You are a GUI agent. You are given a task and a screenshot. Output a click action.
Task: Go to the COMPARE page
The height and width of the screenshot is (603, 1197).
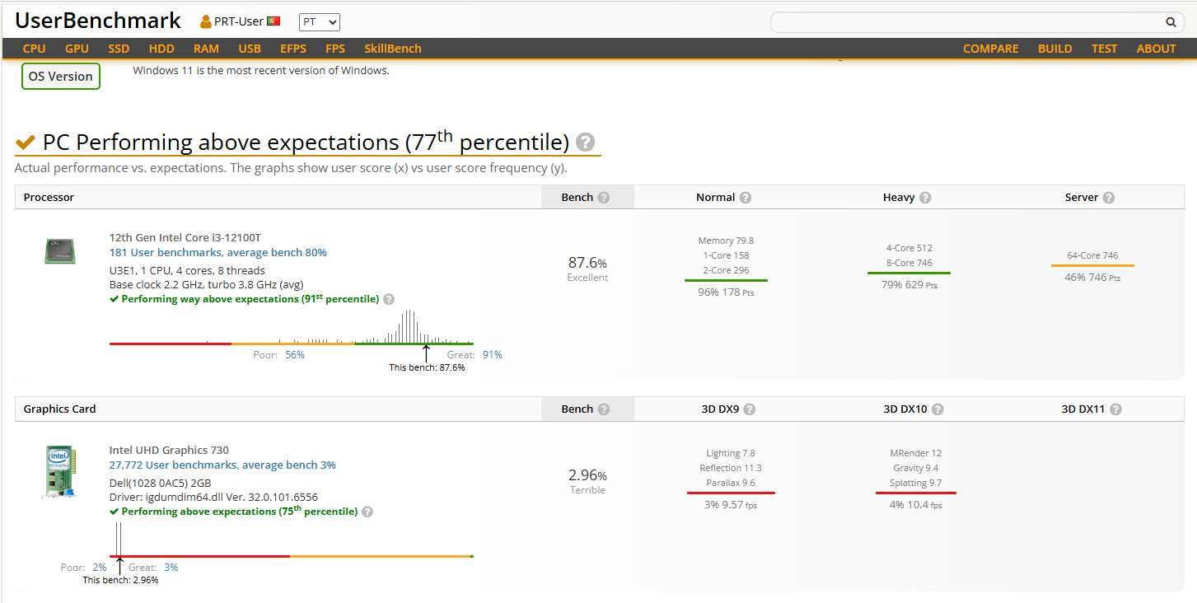tap(991, 49)
